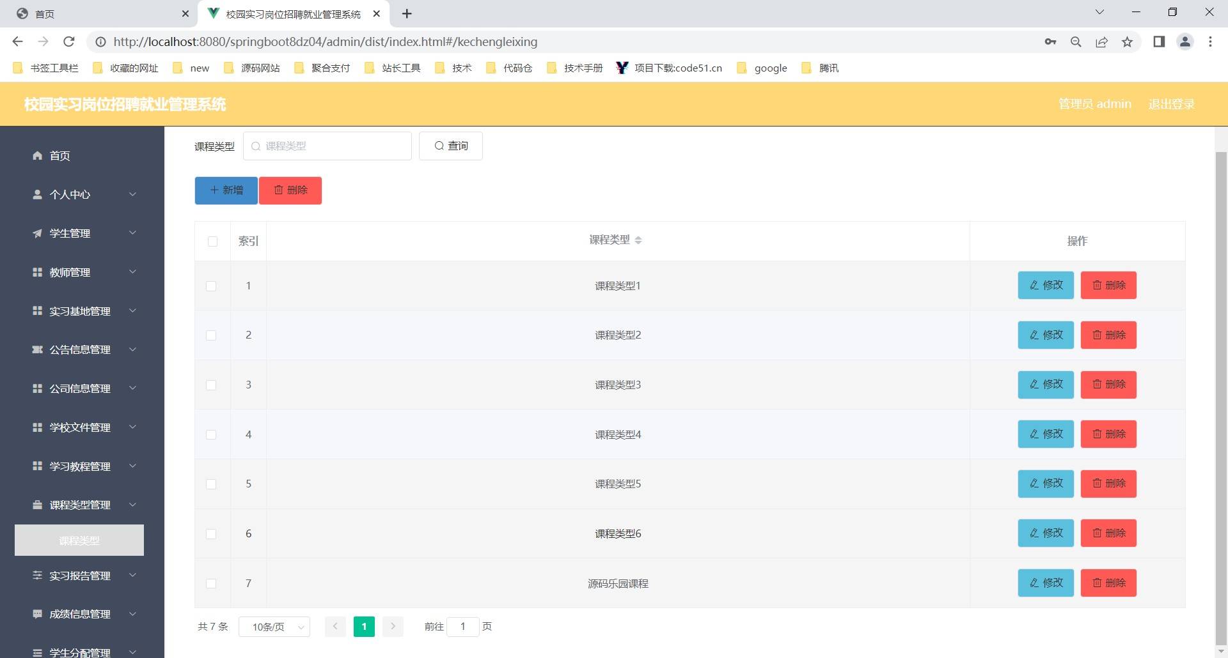Click the 新增 button to add entry

pos(225,190)
